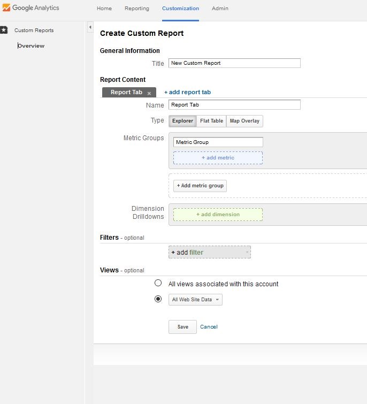Click the Custom Reports star icon
This screenshot has width=367, height=404.
coord(4,30)
